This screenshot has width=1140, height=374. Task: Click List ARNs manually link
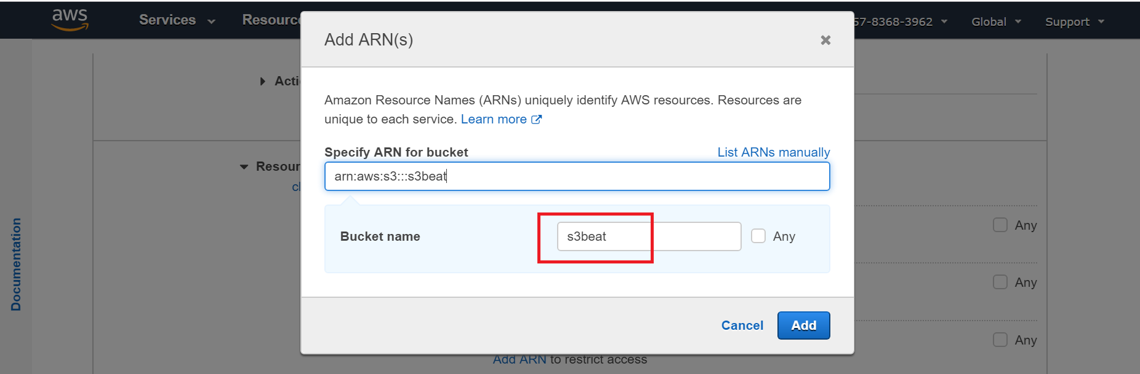coord(773,152)
